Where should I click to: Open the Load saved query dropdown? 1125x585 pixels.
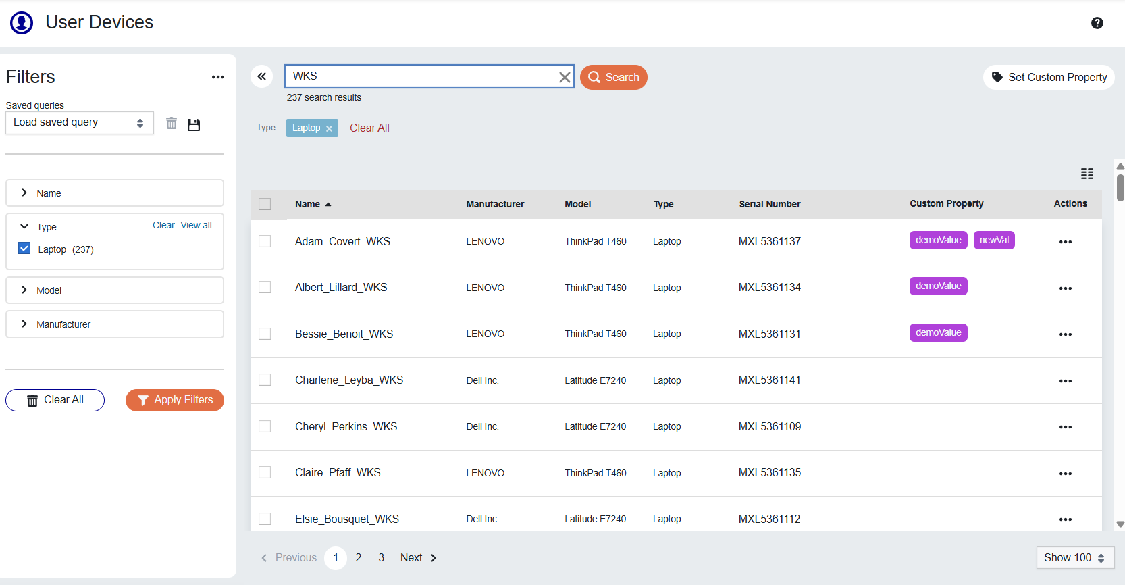[x=79, y=123]
